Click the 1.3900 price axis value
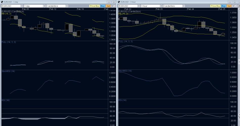Viewport: 240px width, 126px height. tap(112, 19)
